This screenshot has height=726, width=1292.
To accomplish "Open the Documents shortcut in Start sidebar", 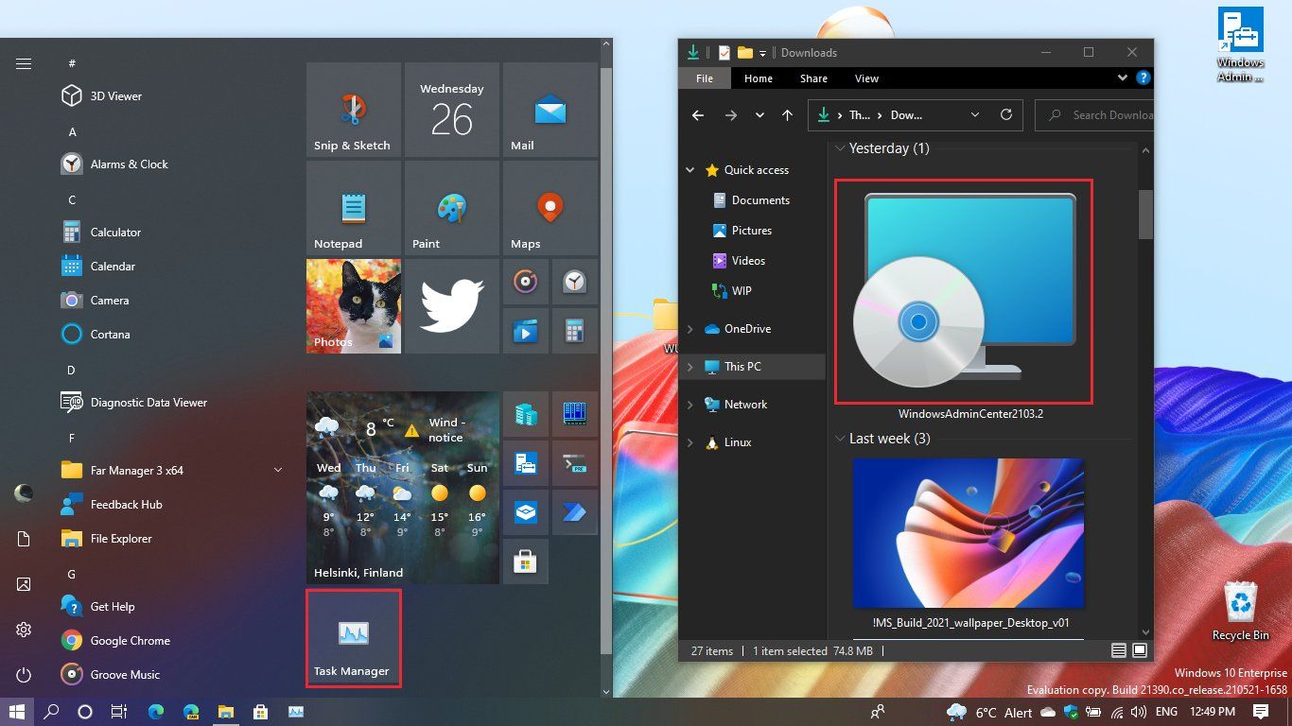I will 24,539.
